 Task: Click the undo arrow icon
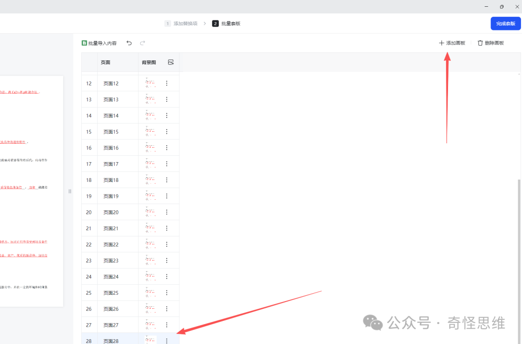click(x=129, y=43)
